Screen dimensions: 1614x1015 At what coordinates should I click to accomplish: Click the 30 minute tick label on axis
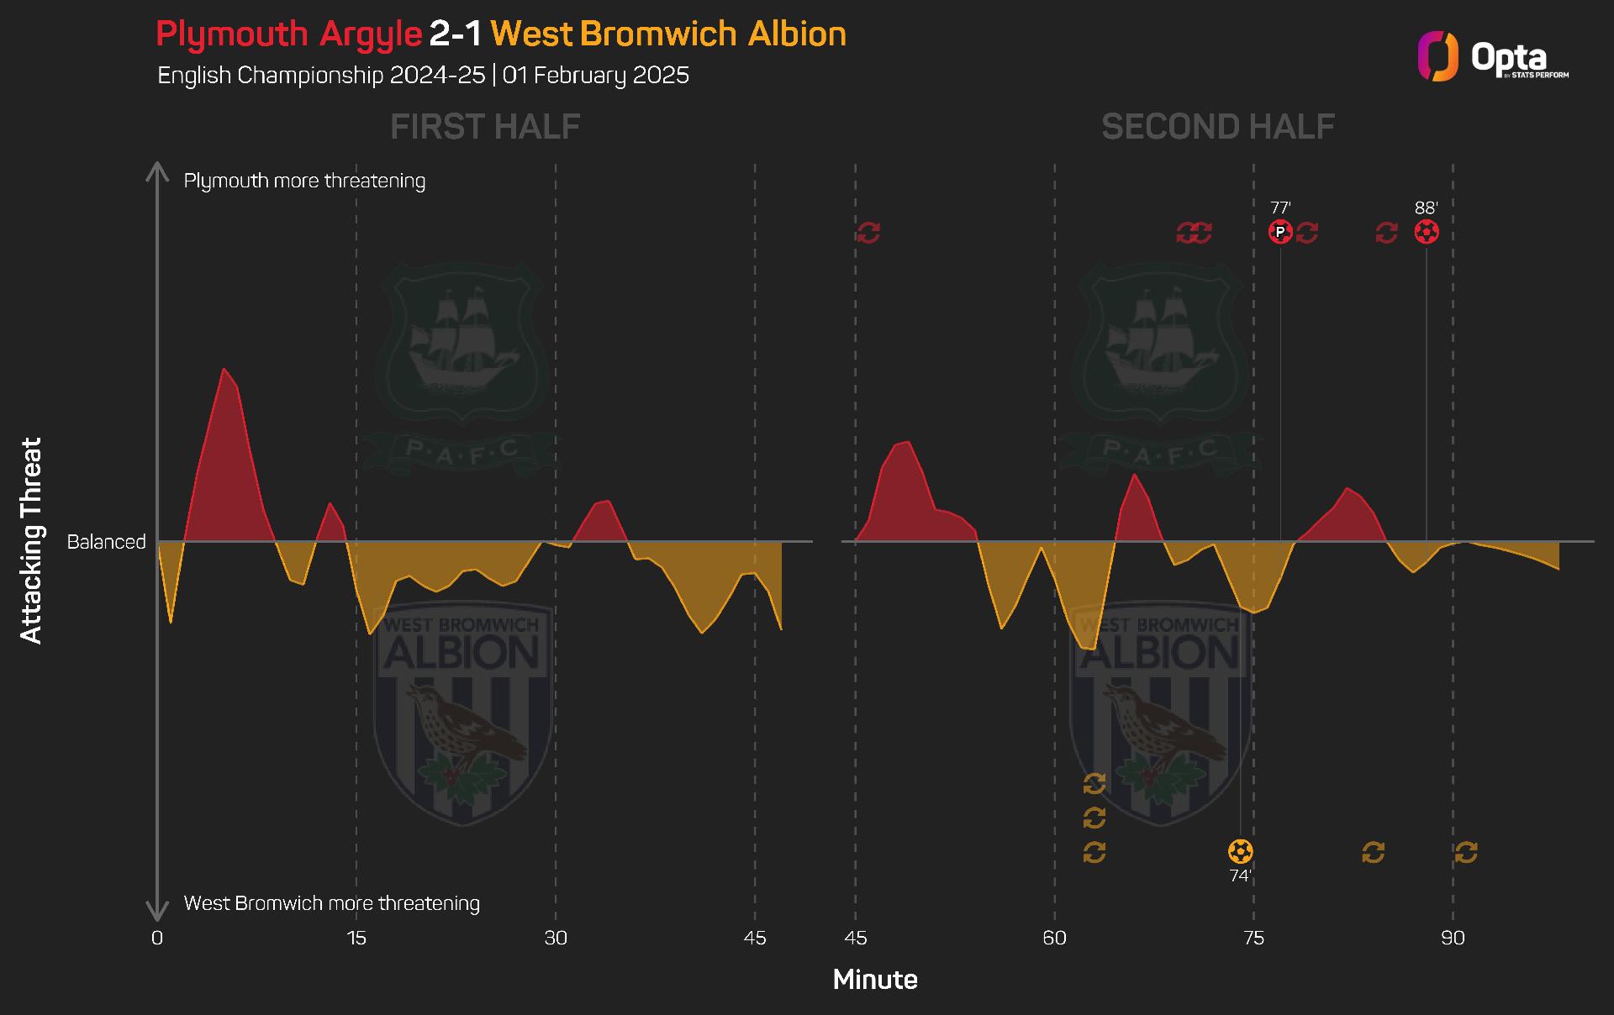tap(556, 938)
